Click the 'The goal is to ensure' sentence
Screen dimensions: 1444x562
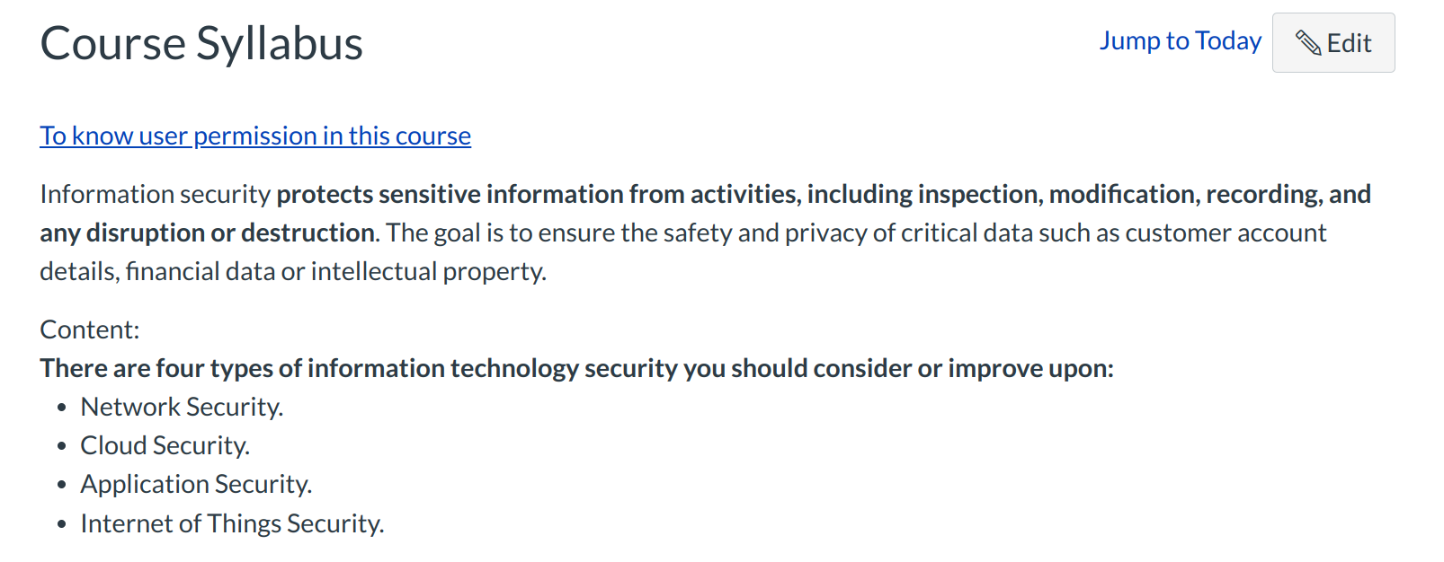pos(856,233)
